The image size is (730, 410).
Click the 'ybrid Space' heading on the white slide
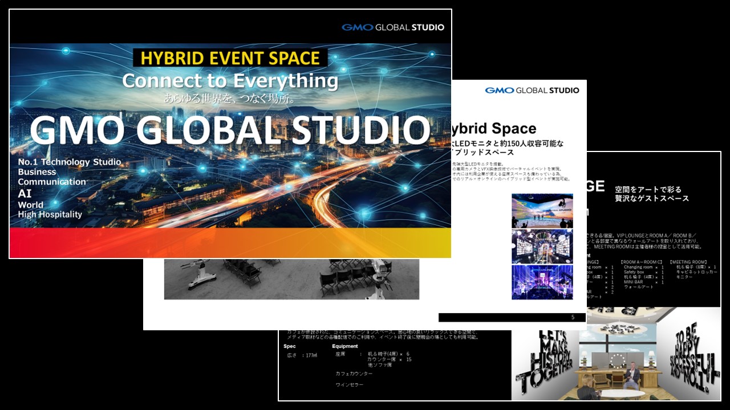pos(494,129)
